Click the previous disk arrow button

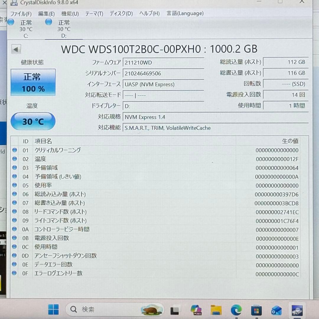(16, 49)
